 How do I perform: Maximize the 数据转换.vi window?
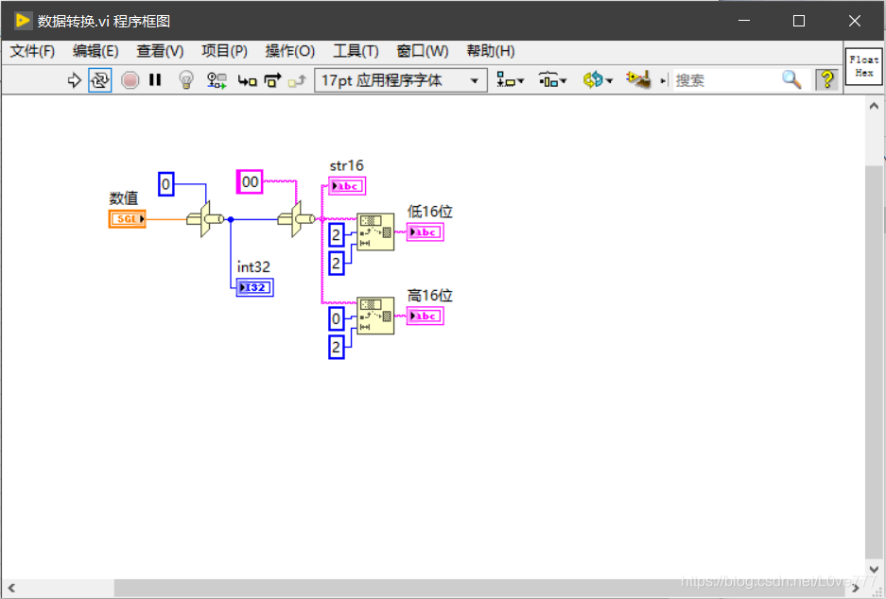click(798, 21)
